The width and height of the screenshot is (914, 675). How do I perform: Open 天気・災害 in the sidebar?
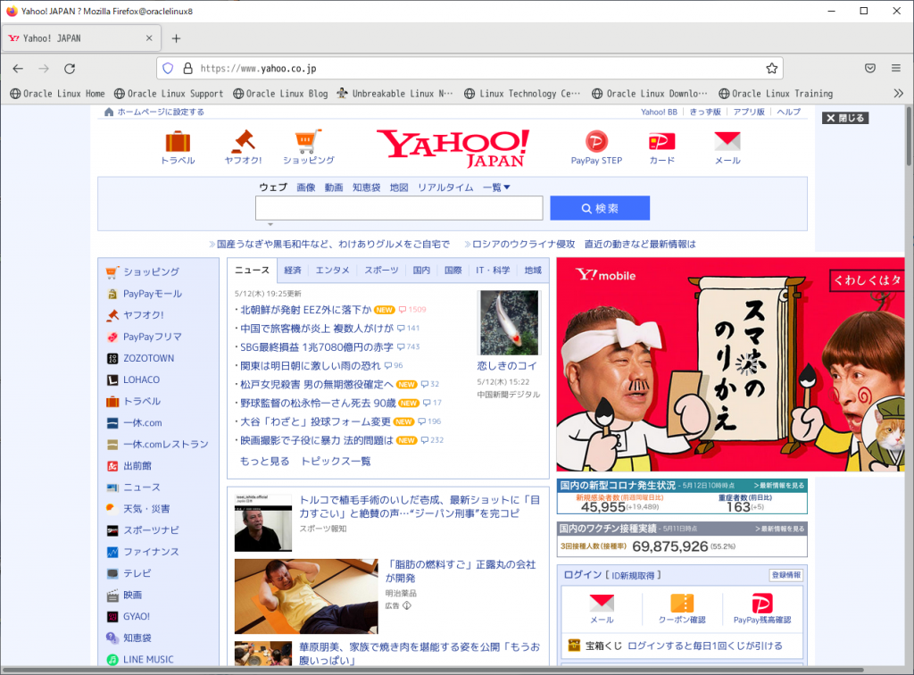click(x=146, y=509)
